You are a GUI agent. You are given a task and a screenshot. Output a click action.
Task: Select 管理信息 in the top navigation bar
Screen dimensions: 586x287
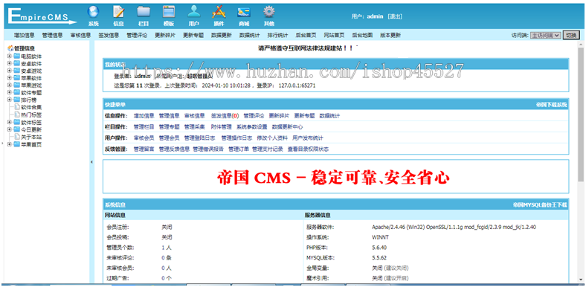[52, 35]
